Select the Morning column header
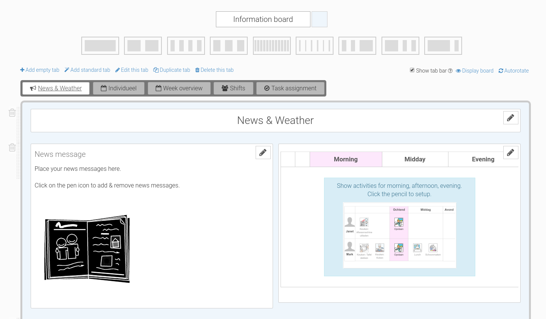Viewport: 546px width, 319px height. 346,159
